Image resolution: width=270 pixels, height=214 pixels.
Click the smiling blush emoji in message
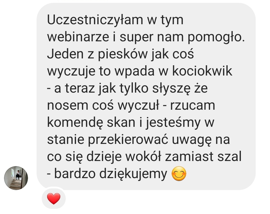[179, 174]
